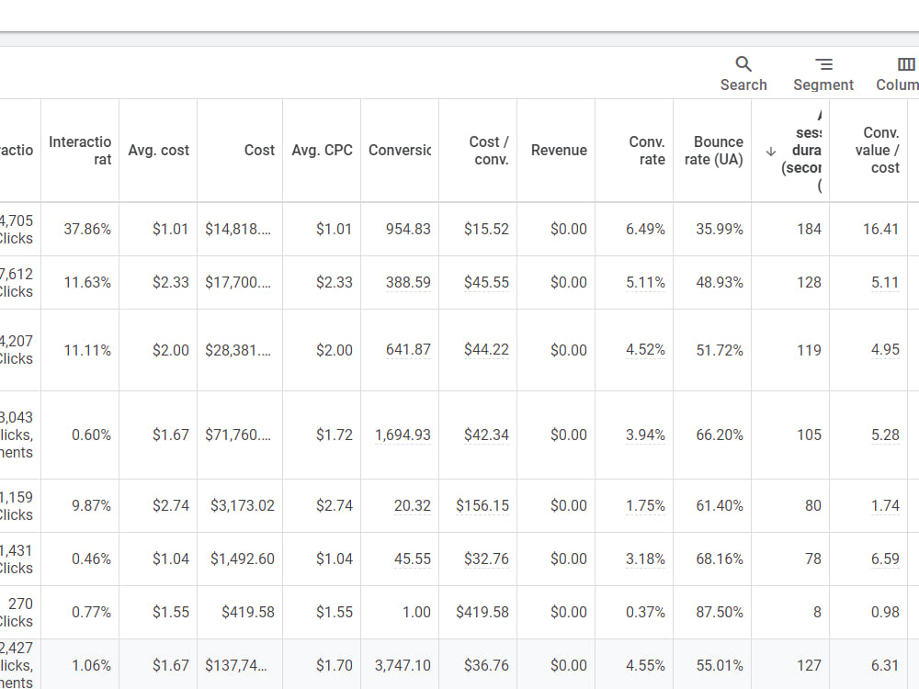
Task: Click the 1.75% conversion rate cell
Action: tap(645, 505)
